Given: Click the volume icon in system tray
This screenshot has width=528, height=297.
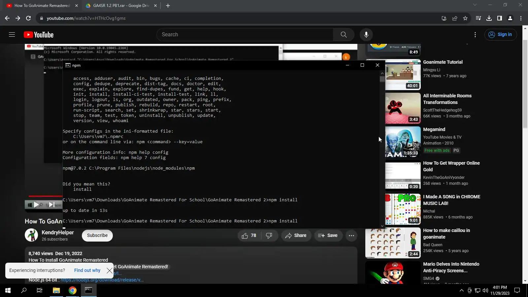Looking at the screenshot, I should click(x=485, y=290).
